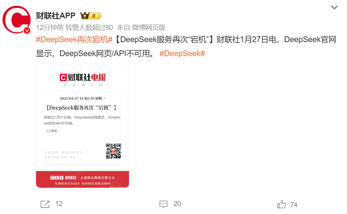Expand the post options chevron
The width and height of the screenshot is (347, 214).
point(334,7)
